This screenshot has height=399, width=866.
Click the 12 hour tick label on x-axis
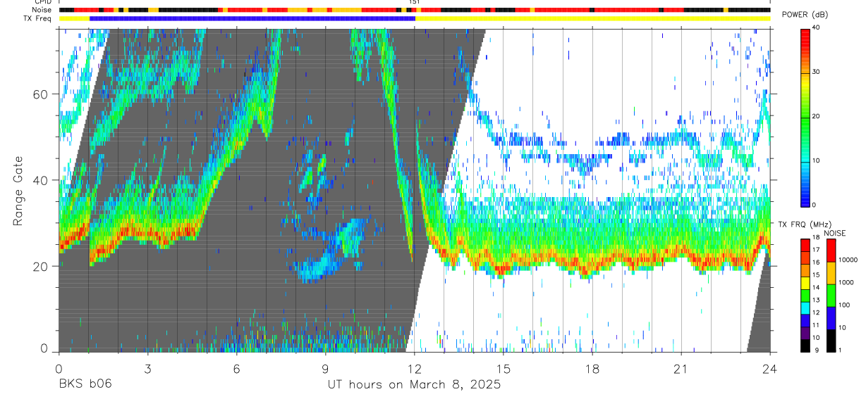[x=415, y=369]
